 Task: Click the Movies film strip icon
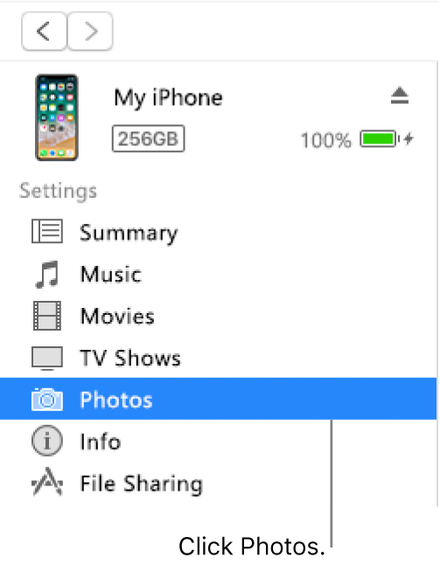click(47, 316)
